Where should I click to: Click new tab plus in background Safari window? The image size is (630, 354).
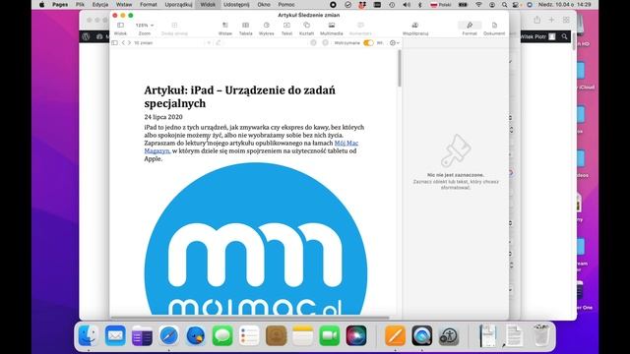pyautogui.click(x=551, y=20)
